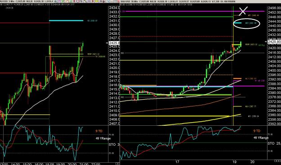This screenshot has width=281, height=165.
Task: Click 2434.0 on the 5 Min price axis
Action: click(114, 8)
